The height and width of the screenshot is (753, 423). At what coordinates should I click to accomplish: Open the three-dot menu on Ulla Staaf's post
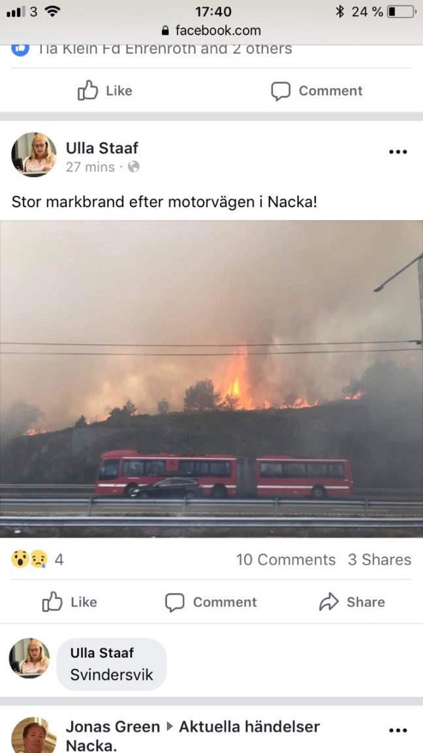click(398, 152)
